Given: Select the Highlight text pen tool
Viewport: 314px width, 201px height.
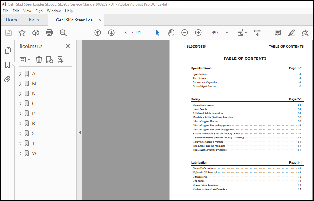Looking at the screenshot, I should pyautogui.click(x=291, y=33).
